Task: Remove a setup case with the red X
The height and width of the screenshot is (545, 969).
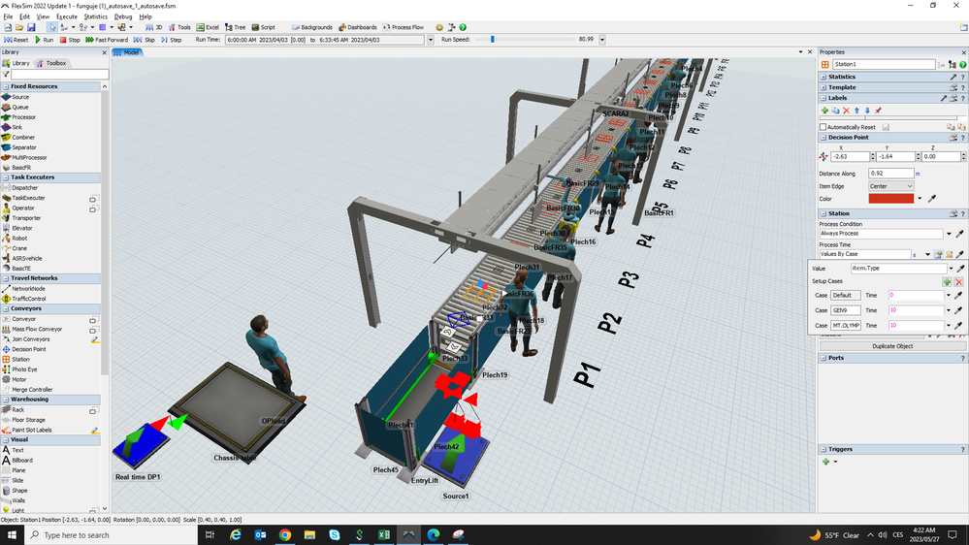Action: [958, 282]
